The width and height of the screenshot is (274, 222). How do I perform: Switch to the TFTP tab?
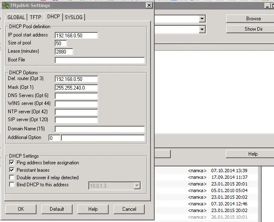click(36, 17)
